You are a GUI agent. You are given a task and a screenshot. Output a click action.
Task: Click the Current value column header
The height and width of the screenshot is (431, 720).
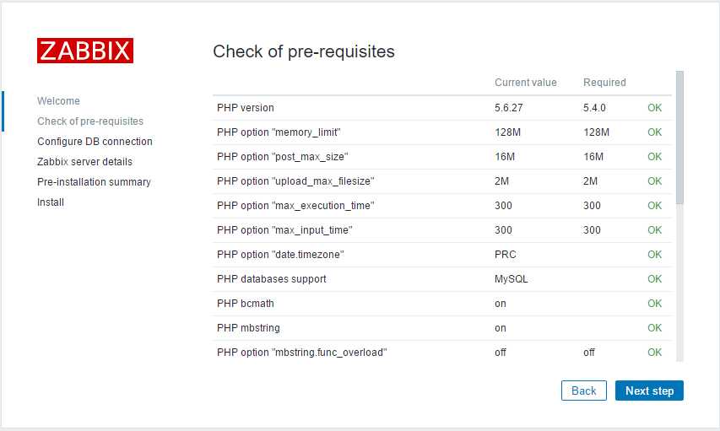(x=525, y=83)
